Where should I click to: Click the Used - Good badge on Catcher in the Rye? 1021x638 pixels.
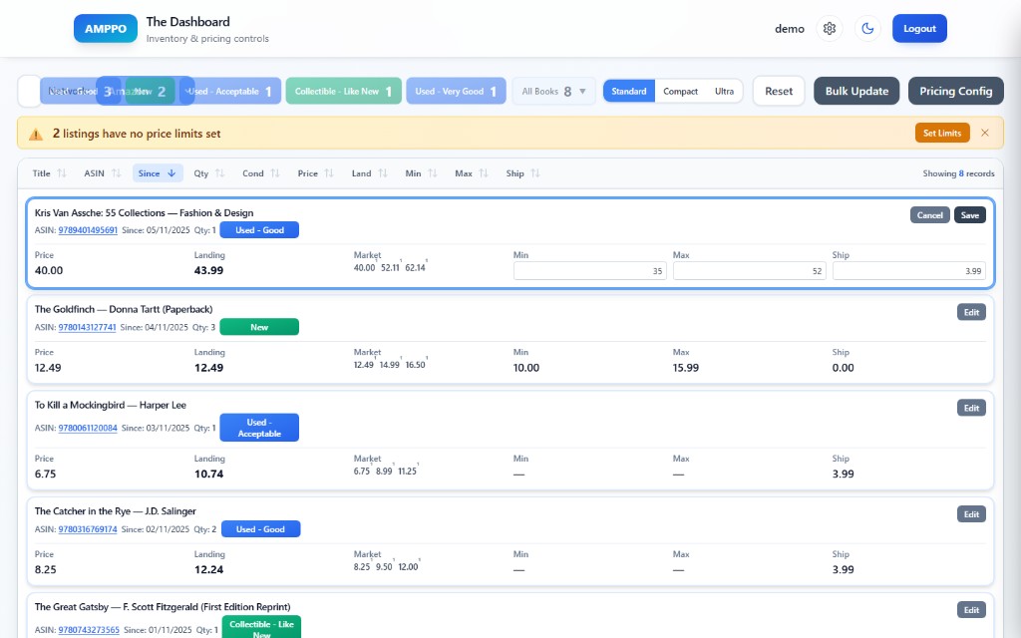(260, 528)
